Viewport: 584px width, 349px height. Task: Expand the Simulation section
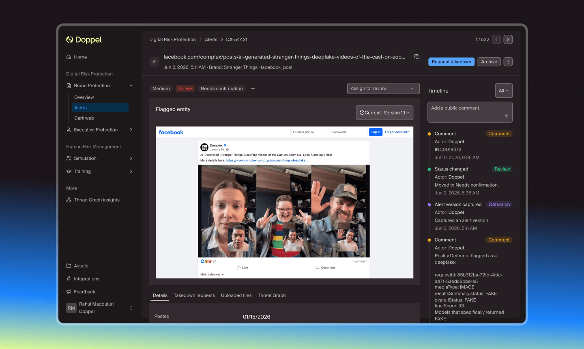[x=131, y=158]
